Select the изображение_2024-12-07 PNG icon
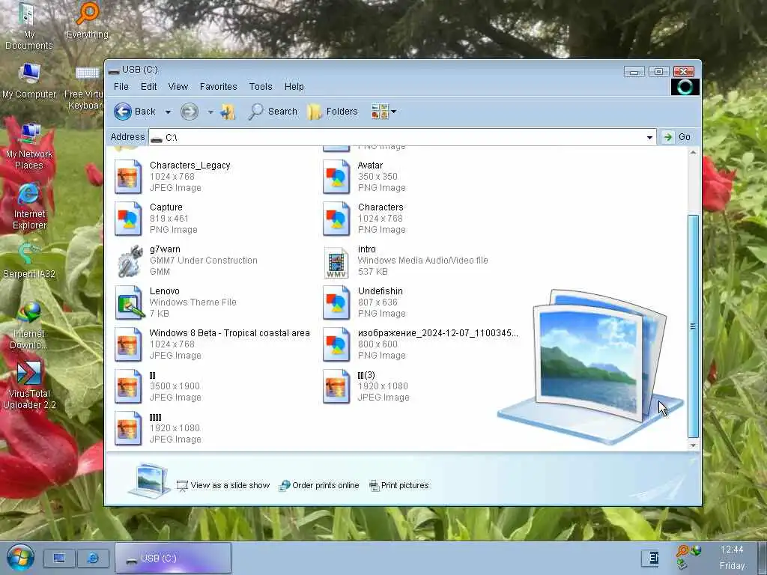Image resolution: width=767 pixels, height=575 pixels. (x=336, y=344)
